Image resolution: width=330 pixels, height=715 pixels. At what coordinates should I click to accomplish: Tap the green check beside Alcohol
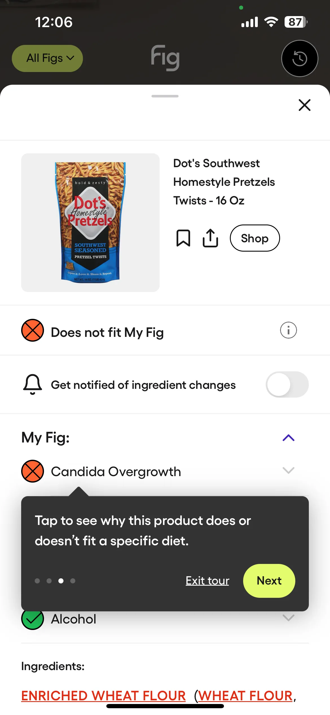[32, 619]
